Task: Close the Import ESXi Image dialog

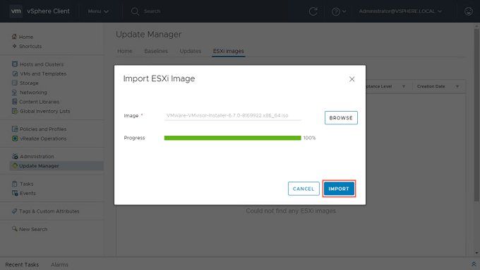Action: (x=352, y=79)
